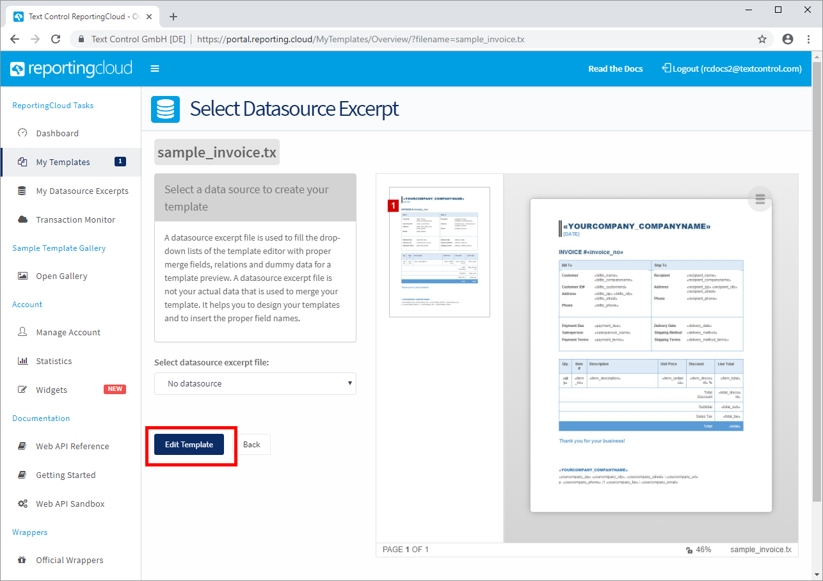The width and height of the screenshot is (823, 581).
Task: Click the site padlock icon
Action: (x=81, y=39)
